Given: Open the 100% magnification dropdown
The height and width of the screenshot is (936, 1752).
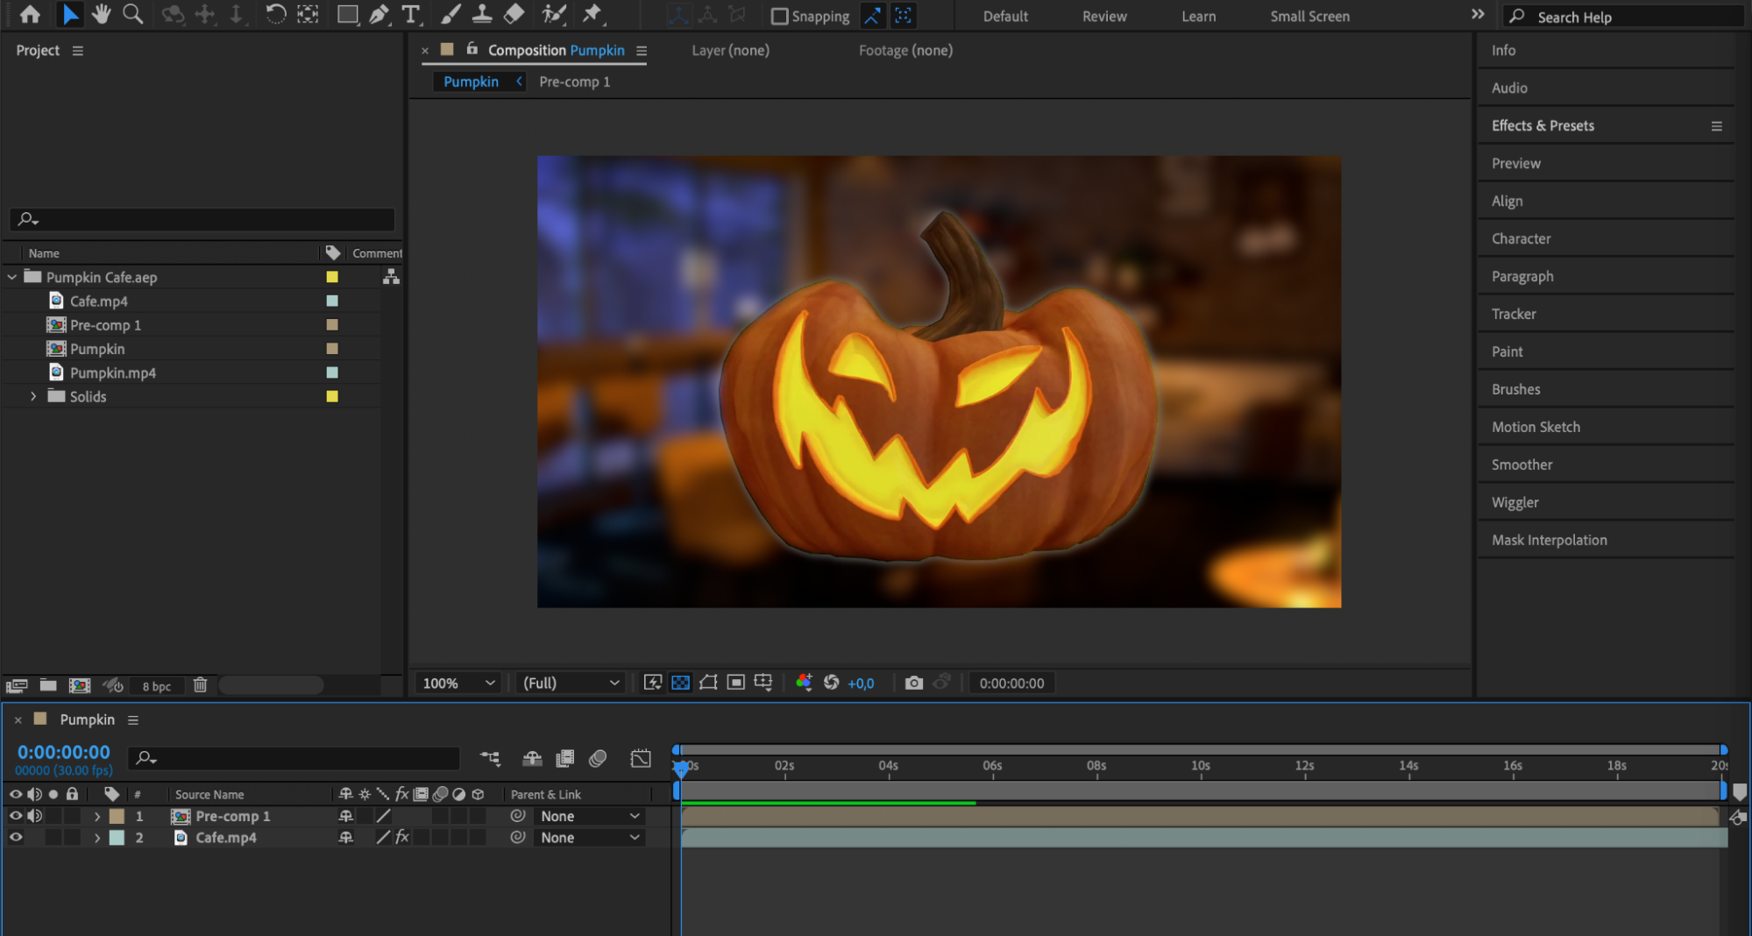Looking at the screenshot, I should (458, 683).
